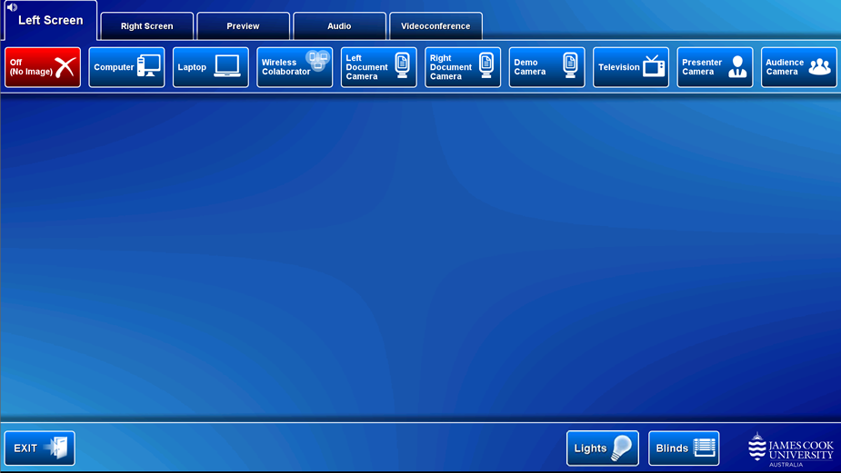Open the Right Screen tab
This screenshot has width=841, height=473.
click(x=147, y=26)
